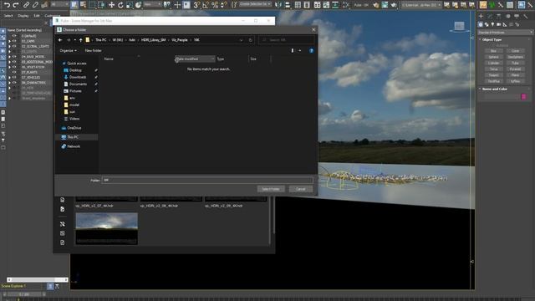Click Up one level arrow in folder dialog
Image resolution: width=535 pixels, height=301 pixels.
[81, 40]
